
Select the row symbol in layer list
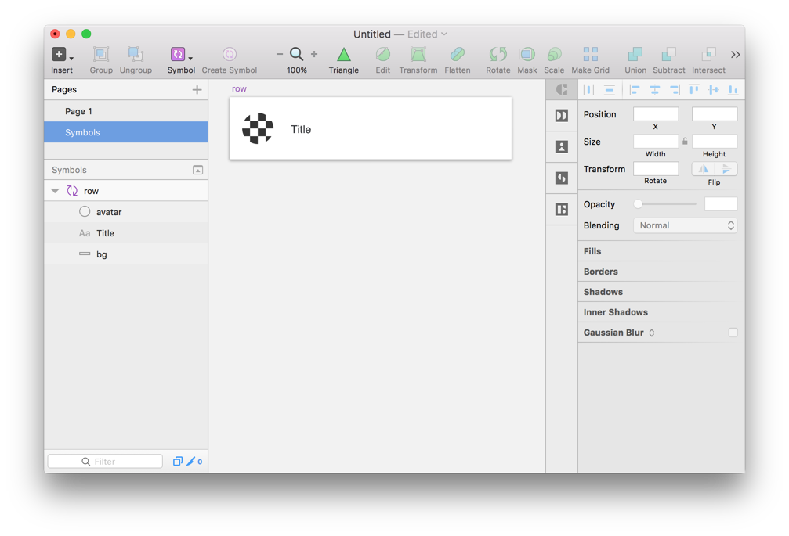click(126, 191)
